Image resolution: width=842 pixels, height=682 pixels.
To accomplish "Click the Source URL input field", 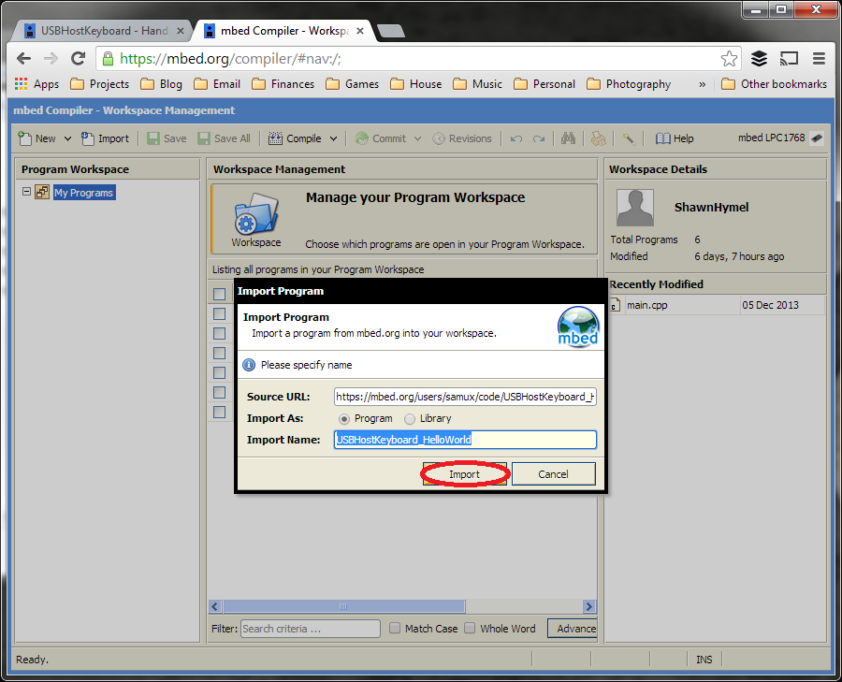I will (x=465, y=397).
